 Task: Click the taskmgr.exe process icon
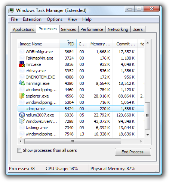pos(22,127)
